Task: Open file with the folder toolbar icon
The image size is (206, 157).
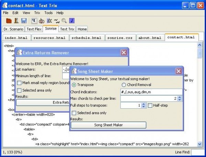Action: coord(9,21)
